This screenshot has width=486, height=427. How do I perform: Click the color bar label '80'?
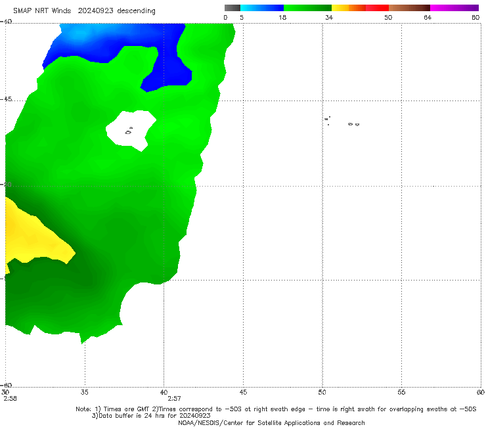click(x=475, y=17)
